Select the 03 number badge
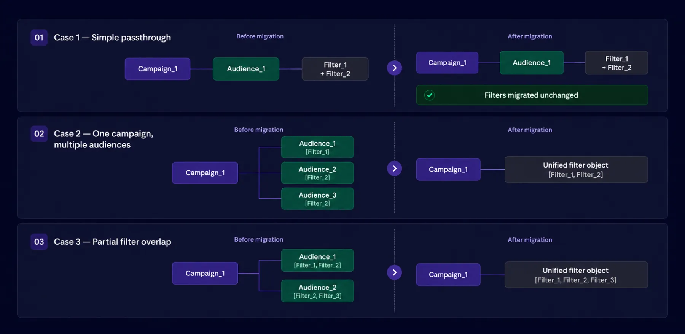The height and width of the screenshot is (334, 685). [x=39, y=242]
